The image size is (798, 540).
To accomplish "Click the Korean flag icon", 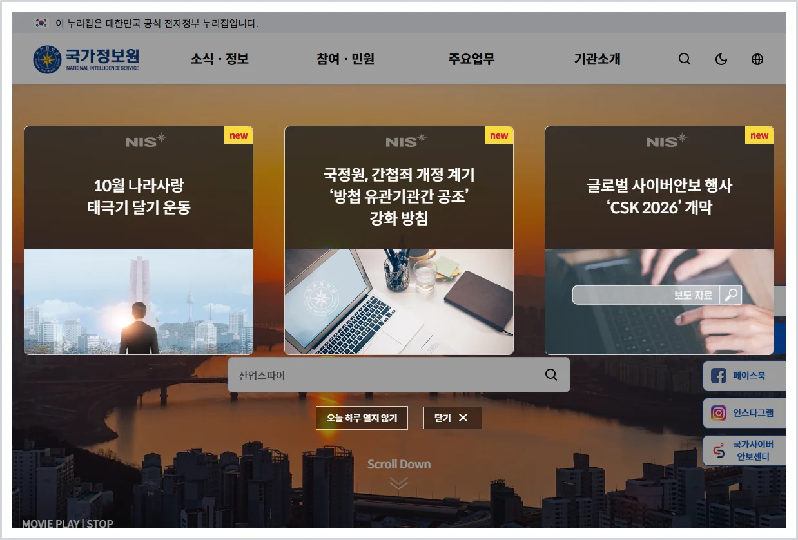I will [x=41, y=23].
